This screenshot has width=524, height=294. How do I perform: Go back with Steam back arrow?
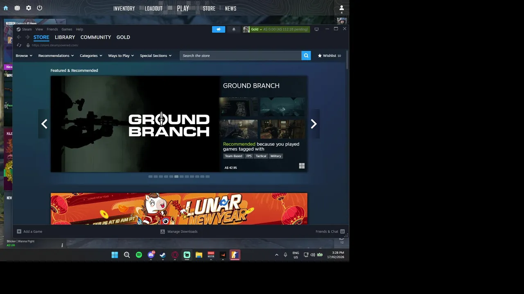tap(19, 37)
